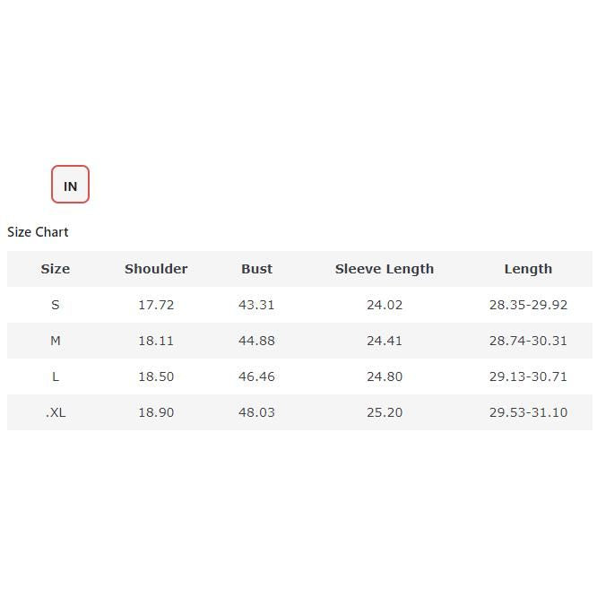Click bust value 44.88
597x597 pixels.
[256, 341]
